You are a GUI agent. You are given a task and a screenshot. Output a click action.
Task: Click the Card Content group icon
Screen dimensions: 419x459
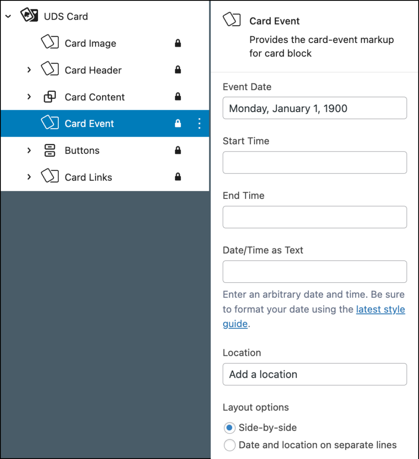coord(50,97)
